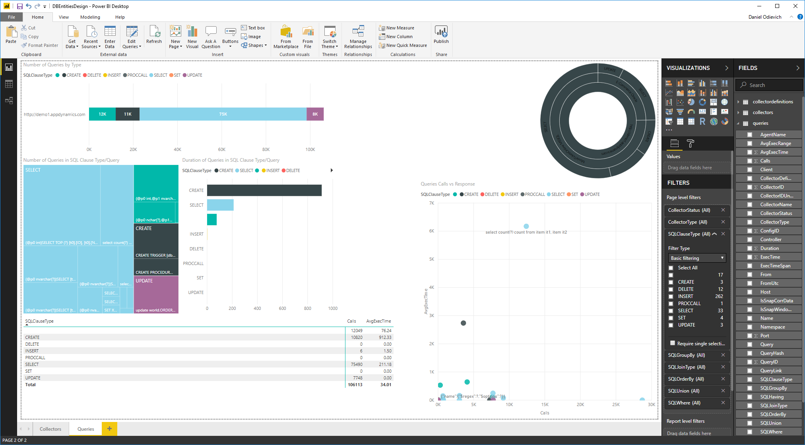Screen dimensions: 805x445
Task: Click the Publish ribbon icon
Action: (x=441, y=35)
